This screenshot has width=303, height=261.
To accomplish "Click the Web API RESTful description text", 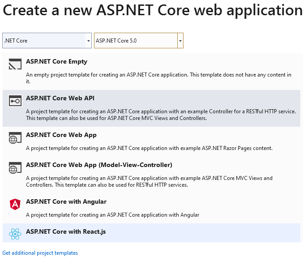I will [161, 115].
